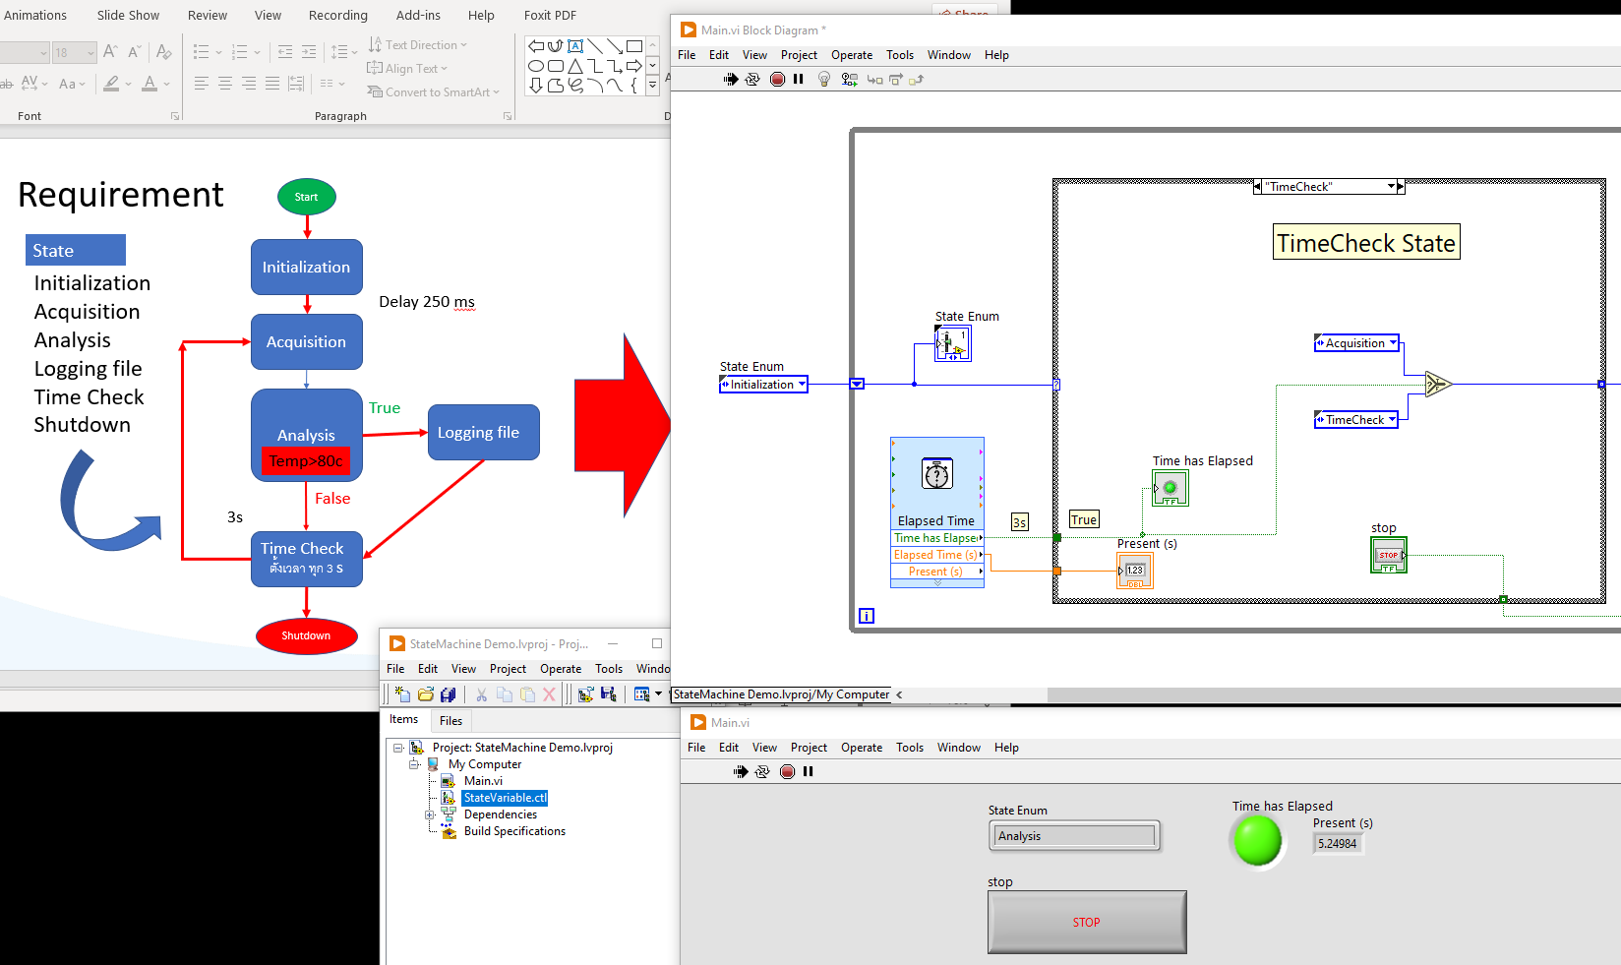Click Step Out debugging icon
The width and height of the screenshot is (1621, 965).
[916, 80]
